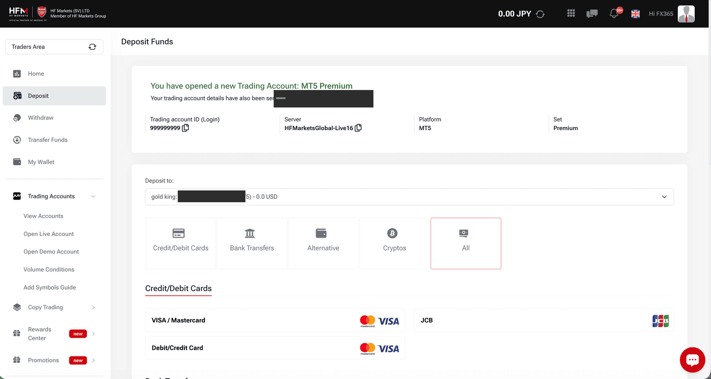Click the 0.00 JPY balance
Viewport: 711px width, 379px height.
515,14
